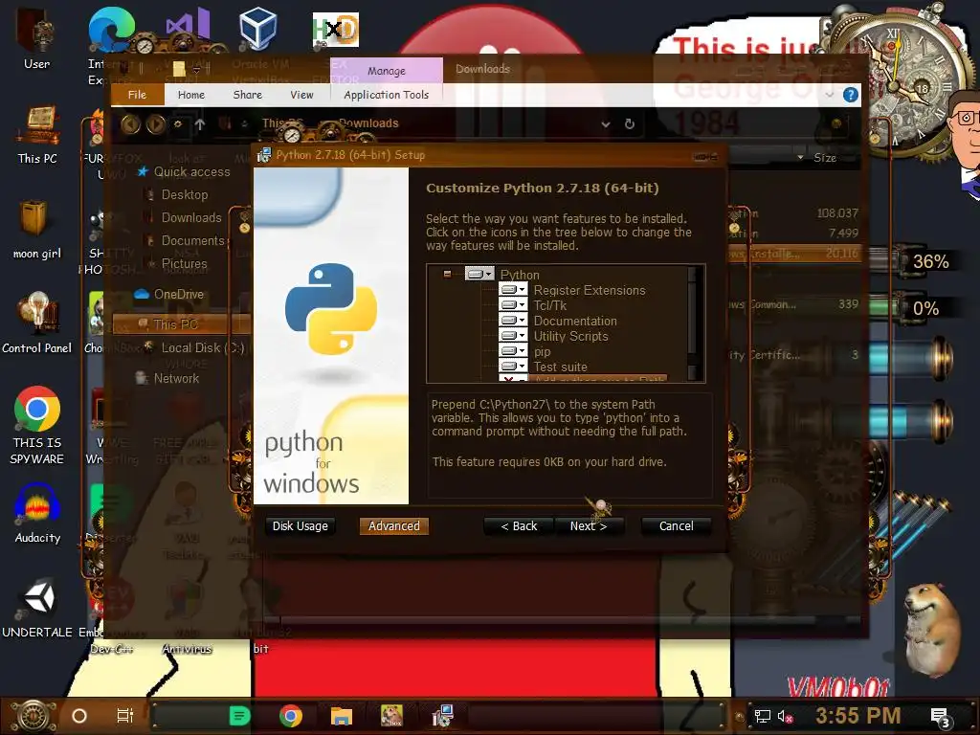Expand the Explorer ribbon chevron

pyautogui.click(x=830, y=95)
